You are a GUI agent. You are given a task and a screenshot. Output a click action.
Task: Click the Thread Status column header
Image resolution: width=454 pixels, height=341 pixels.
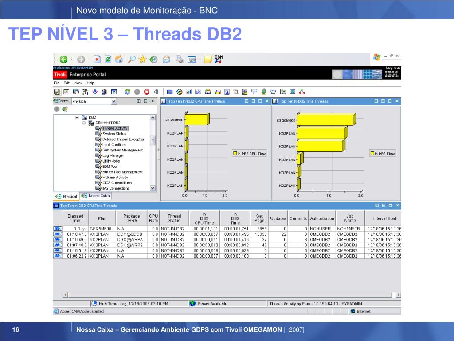click(x=174, y=218)
